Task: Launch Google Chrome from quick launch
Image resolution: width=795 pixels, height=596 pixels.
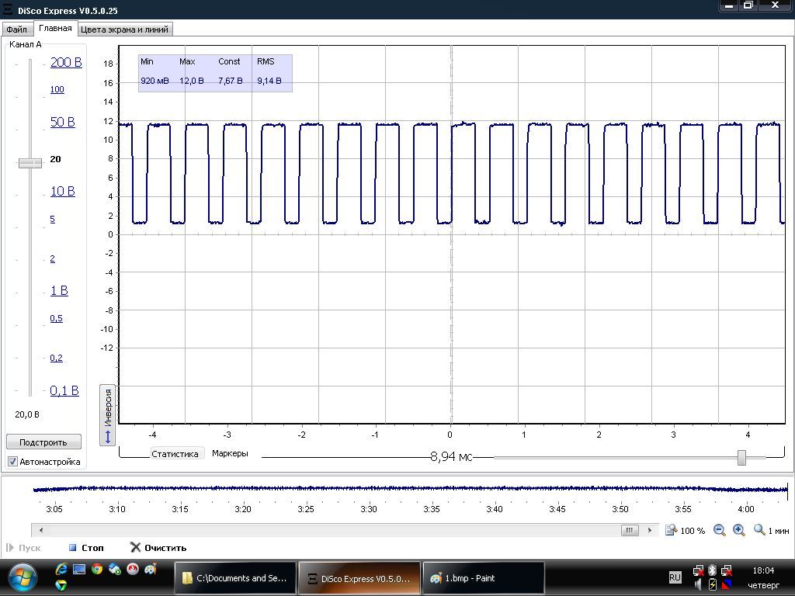Action: [x=97, y=569]
